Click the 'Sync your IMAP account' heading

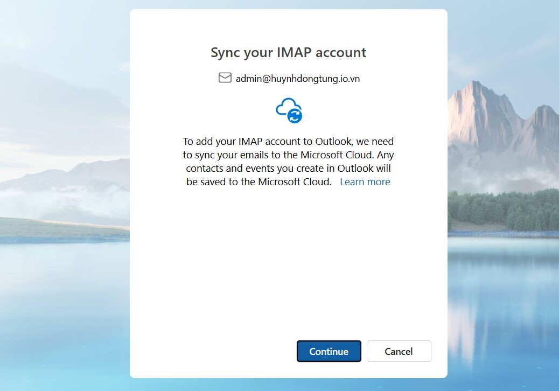(x=289, y=52)
